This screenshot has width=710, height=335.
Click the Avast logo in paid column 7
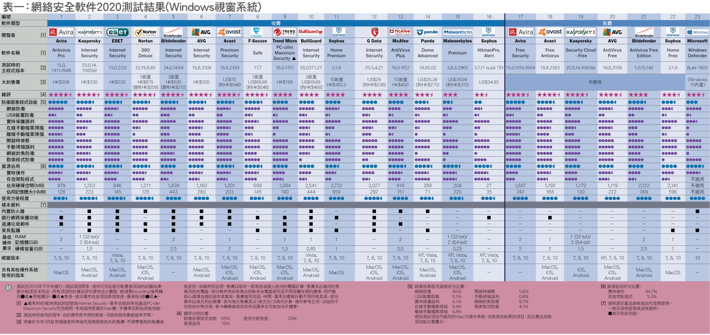tap(230, 32)
